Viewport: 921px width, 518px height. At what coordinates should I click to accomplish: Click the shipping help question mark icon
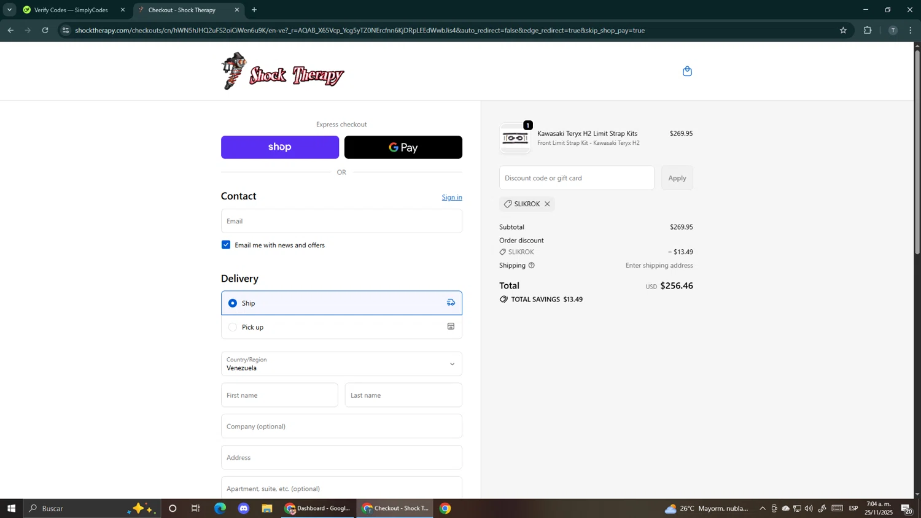pos(532,266)
